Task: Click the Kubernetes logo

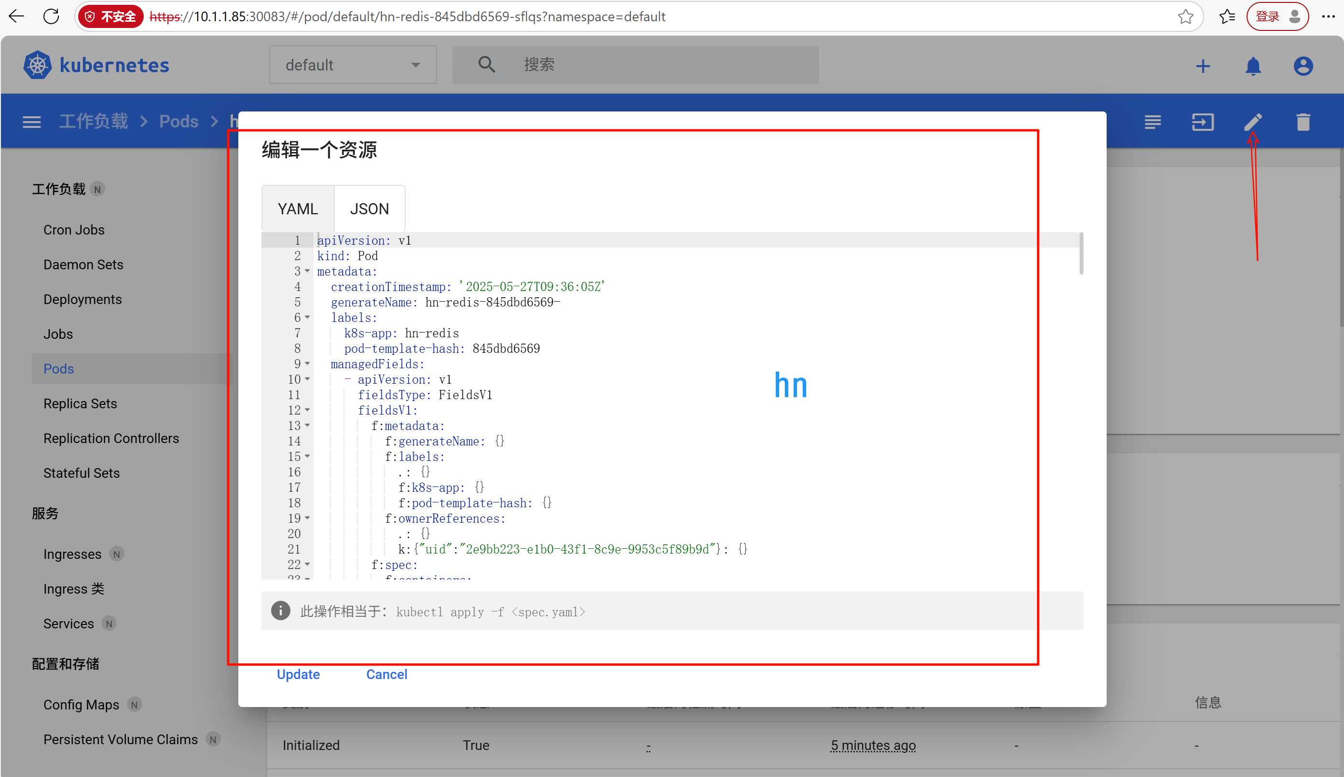Action: pos(37,65)
